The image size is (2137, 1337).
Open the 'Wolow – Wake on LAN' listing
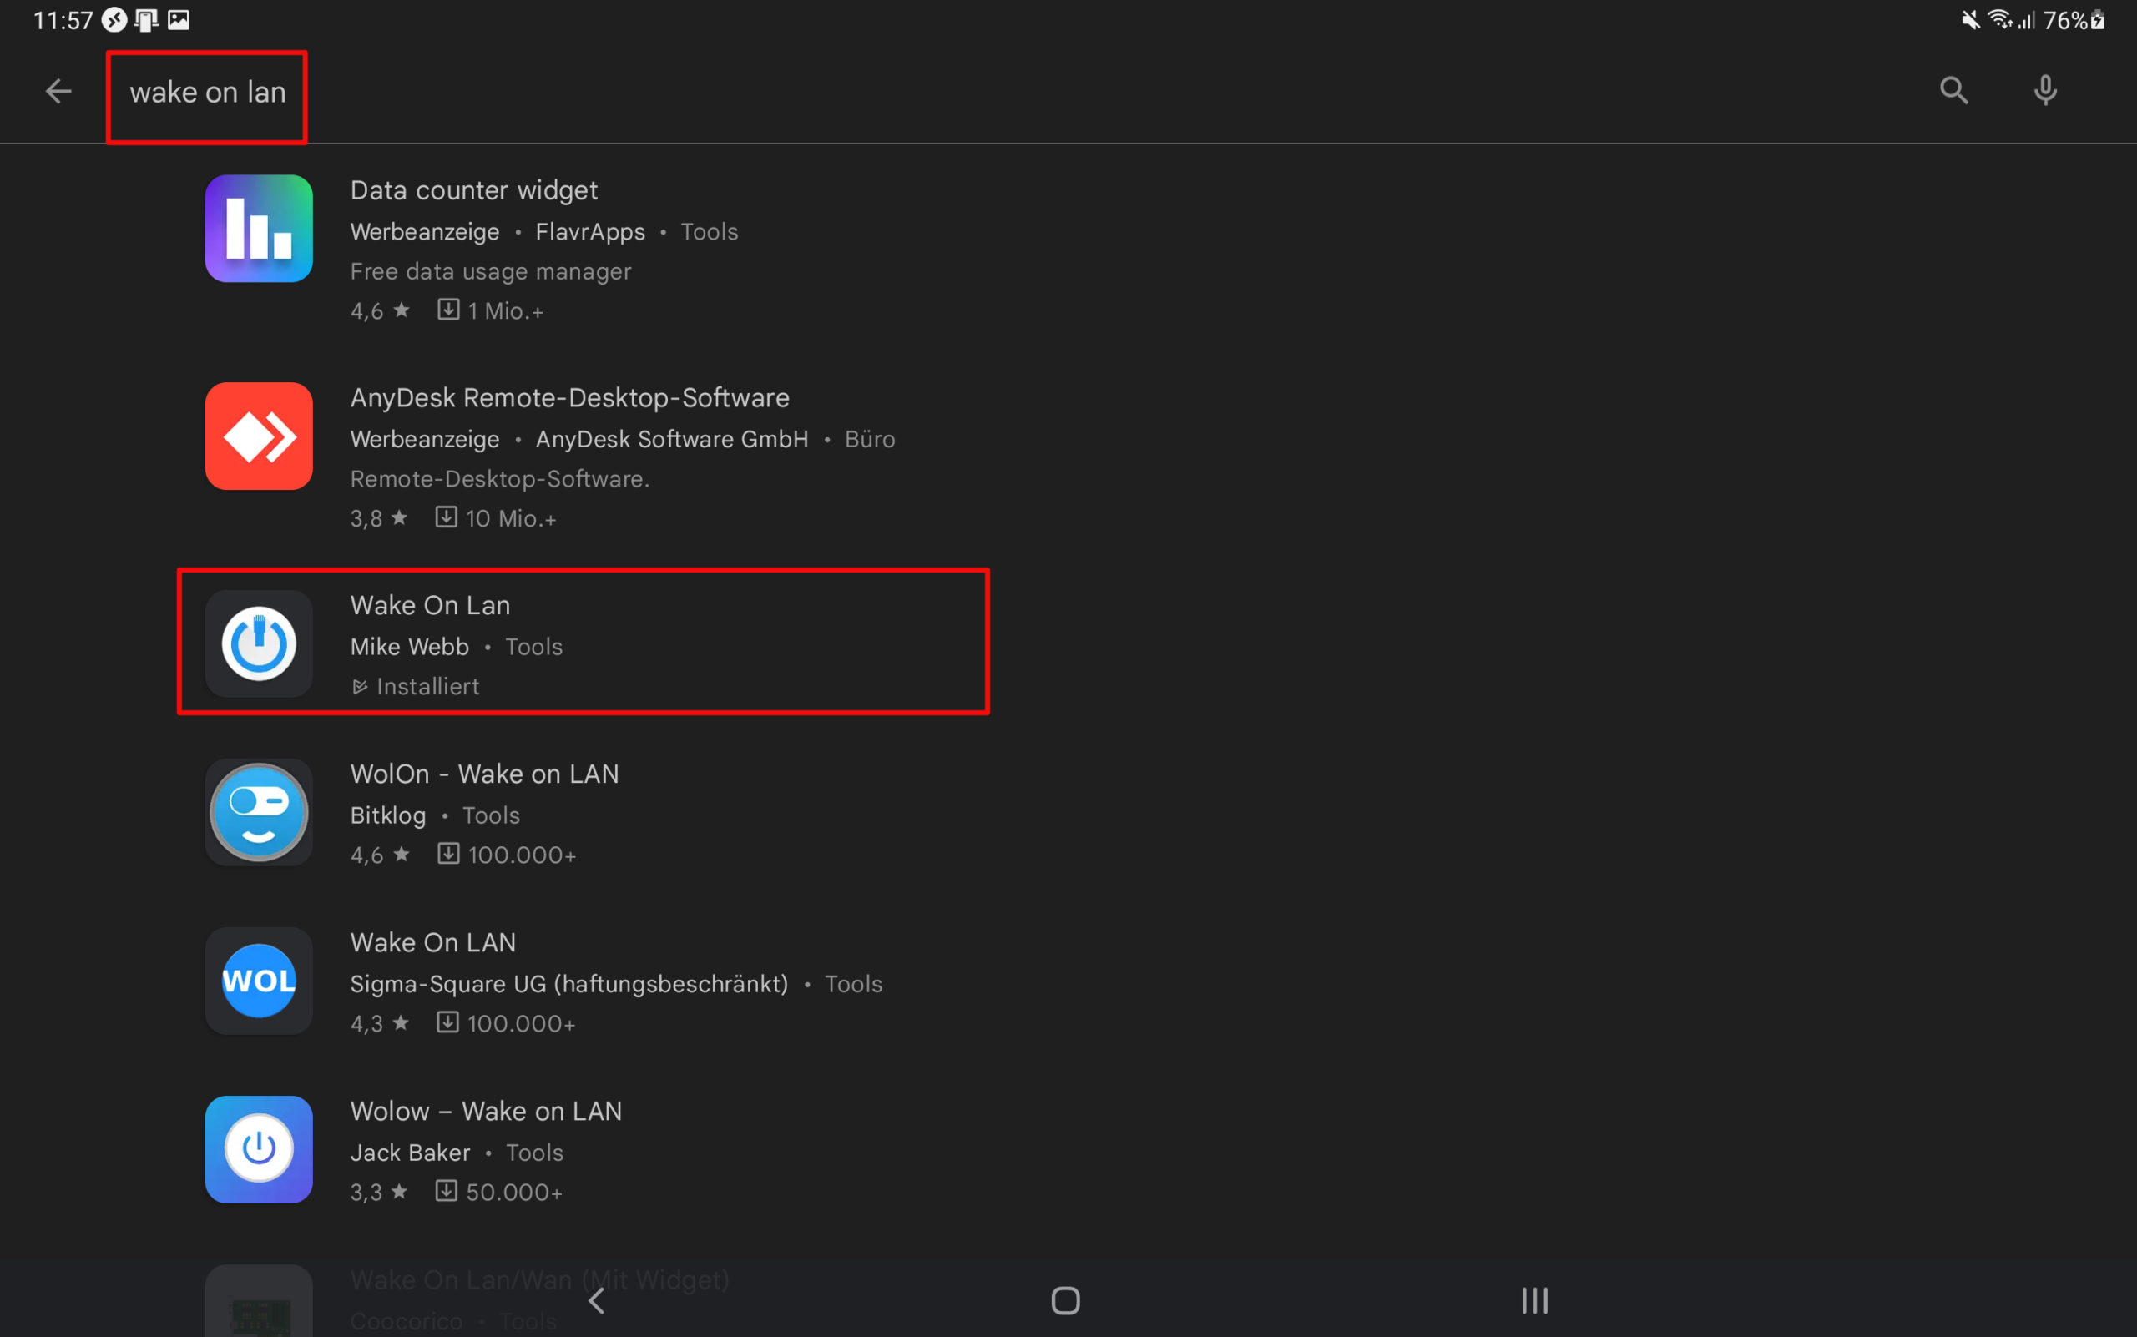(x=486, y=1112)
